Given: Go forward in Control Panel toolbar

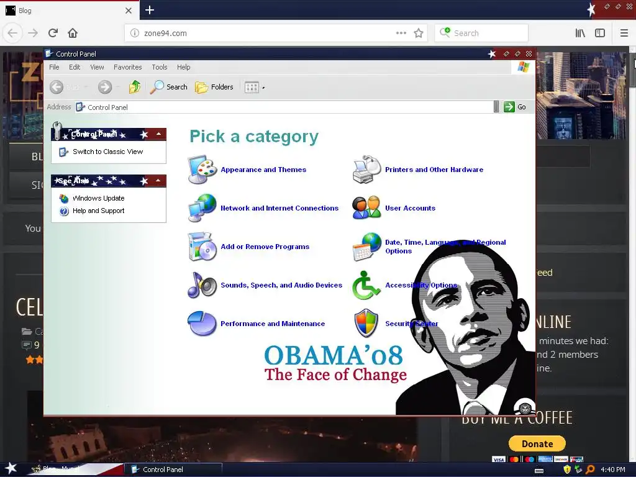Looking at the screenshot, I should [105, 87].
